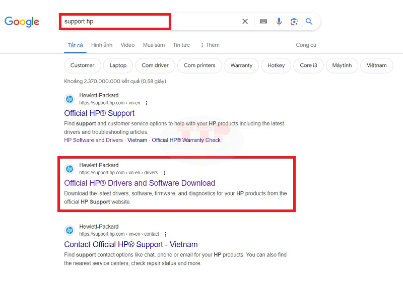This screenshot has height=281, width=403.
Task: Switch to the Mua sắm tab
Action: click(154, 45)
